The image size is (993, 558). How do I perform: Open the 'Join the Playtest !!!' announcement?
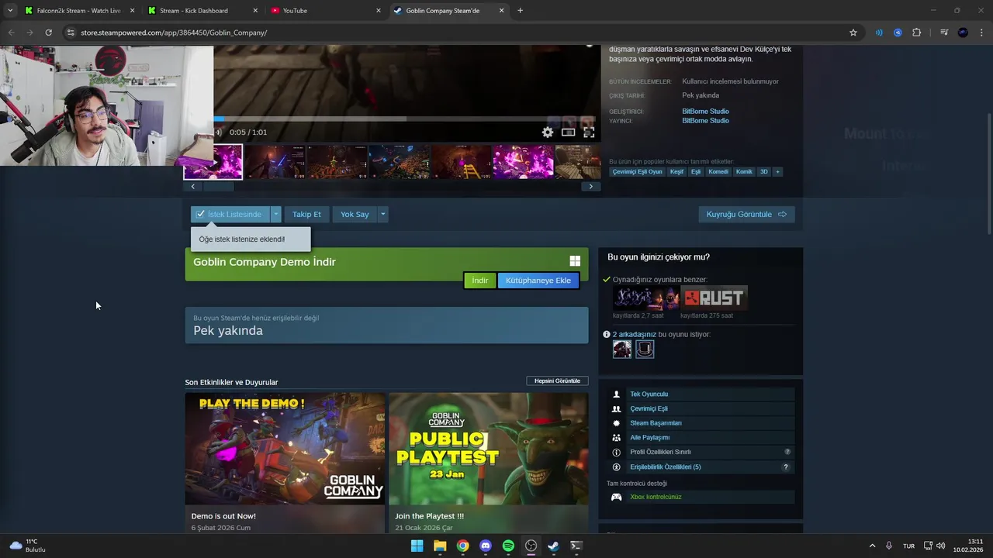pos(489,463)
